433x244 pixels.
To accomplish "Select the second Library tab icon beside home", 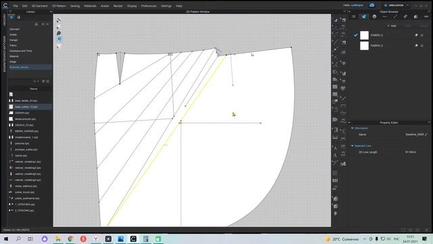I will [18, 18].
